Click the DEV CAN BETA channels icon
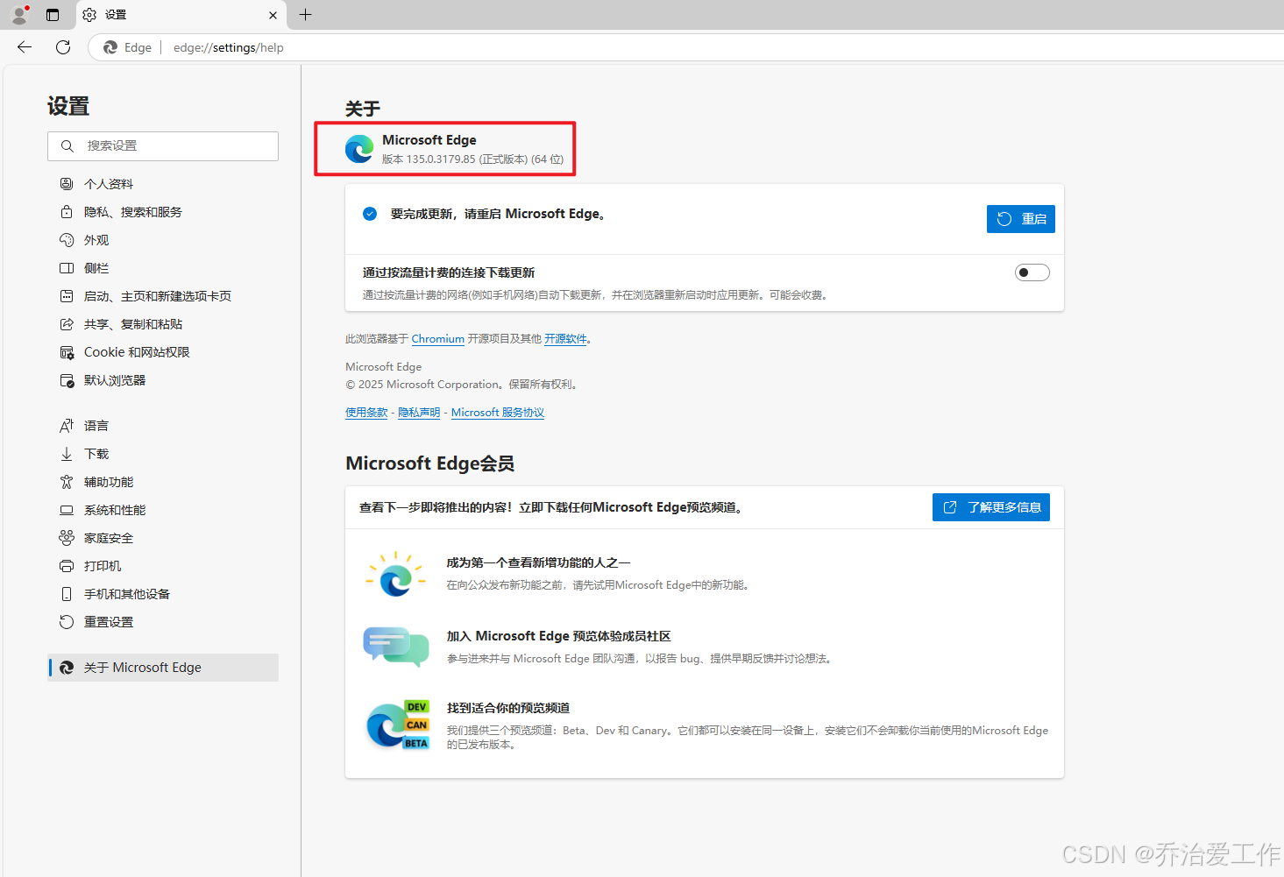Image resolution: width=1284 pixels, height=877 pixels. pyautogui.click(x=397, y=725)
